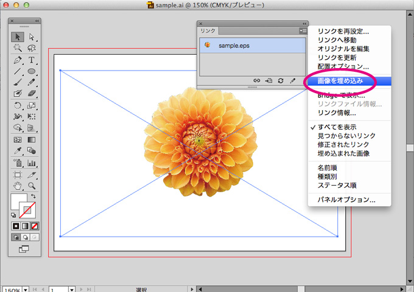Click the Go To Link icon

(x=268, y=80)
